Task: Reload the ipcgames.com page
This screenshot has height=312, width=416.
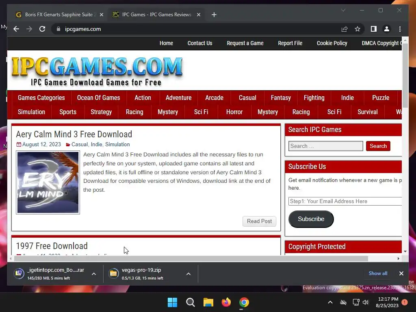Action: (x=42, y=29)
